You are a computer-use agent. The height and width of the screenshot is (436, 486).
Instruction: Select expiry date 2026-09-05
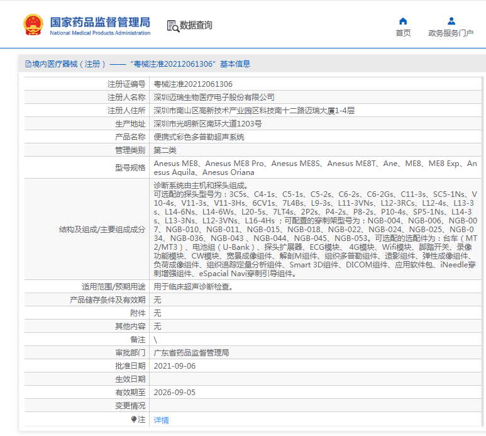(175, 393)
